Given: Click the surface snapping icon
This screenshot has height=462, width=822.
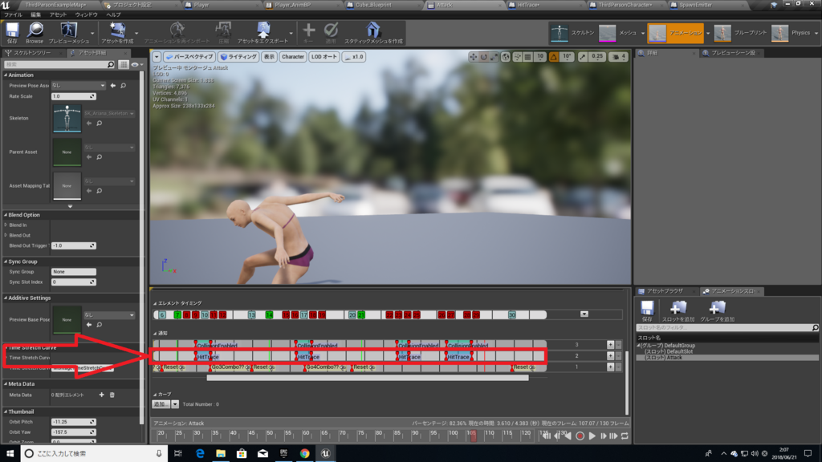Looking at the screenshot, I should click(518, 57).
